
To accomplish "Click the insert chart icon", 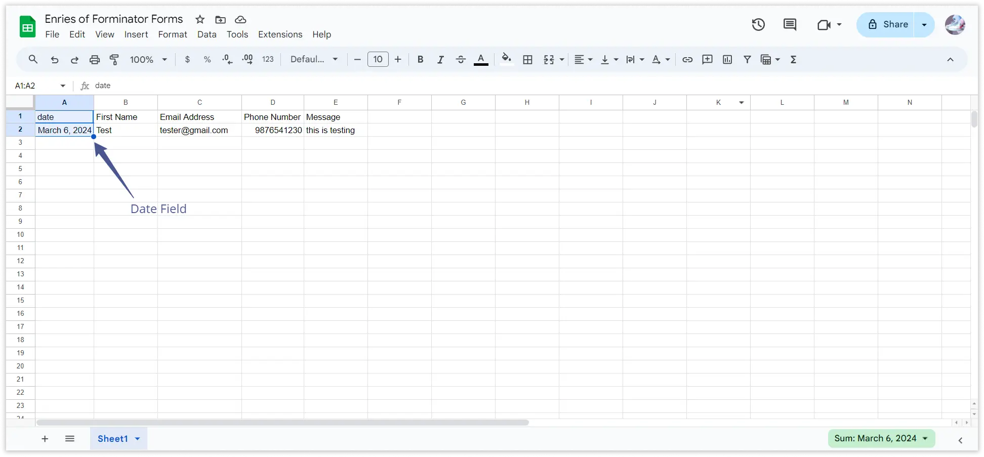I will [x=727, y=60].
